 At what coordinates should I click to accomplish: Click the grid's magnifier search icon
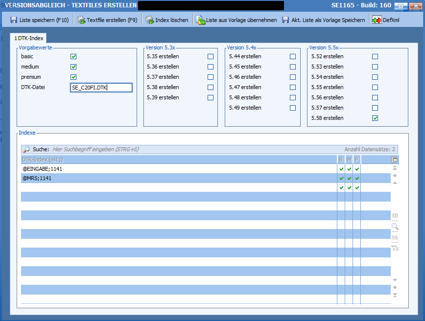click(395, 227)
